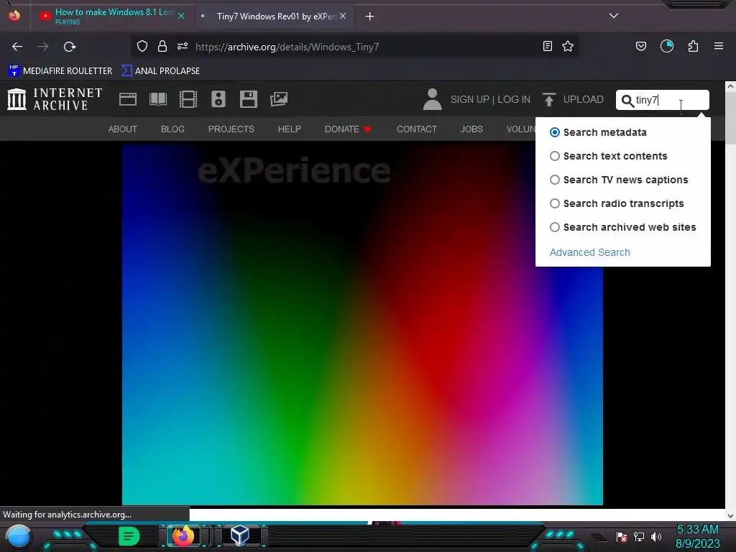Click the upload arrow icon
The image size is (736, 552).
coord(548,99)
